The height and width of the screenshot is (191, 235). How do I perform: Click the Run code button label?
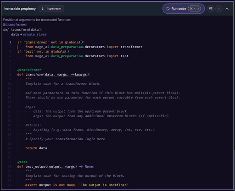pos(179,9)
